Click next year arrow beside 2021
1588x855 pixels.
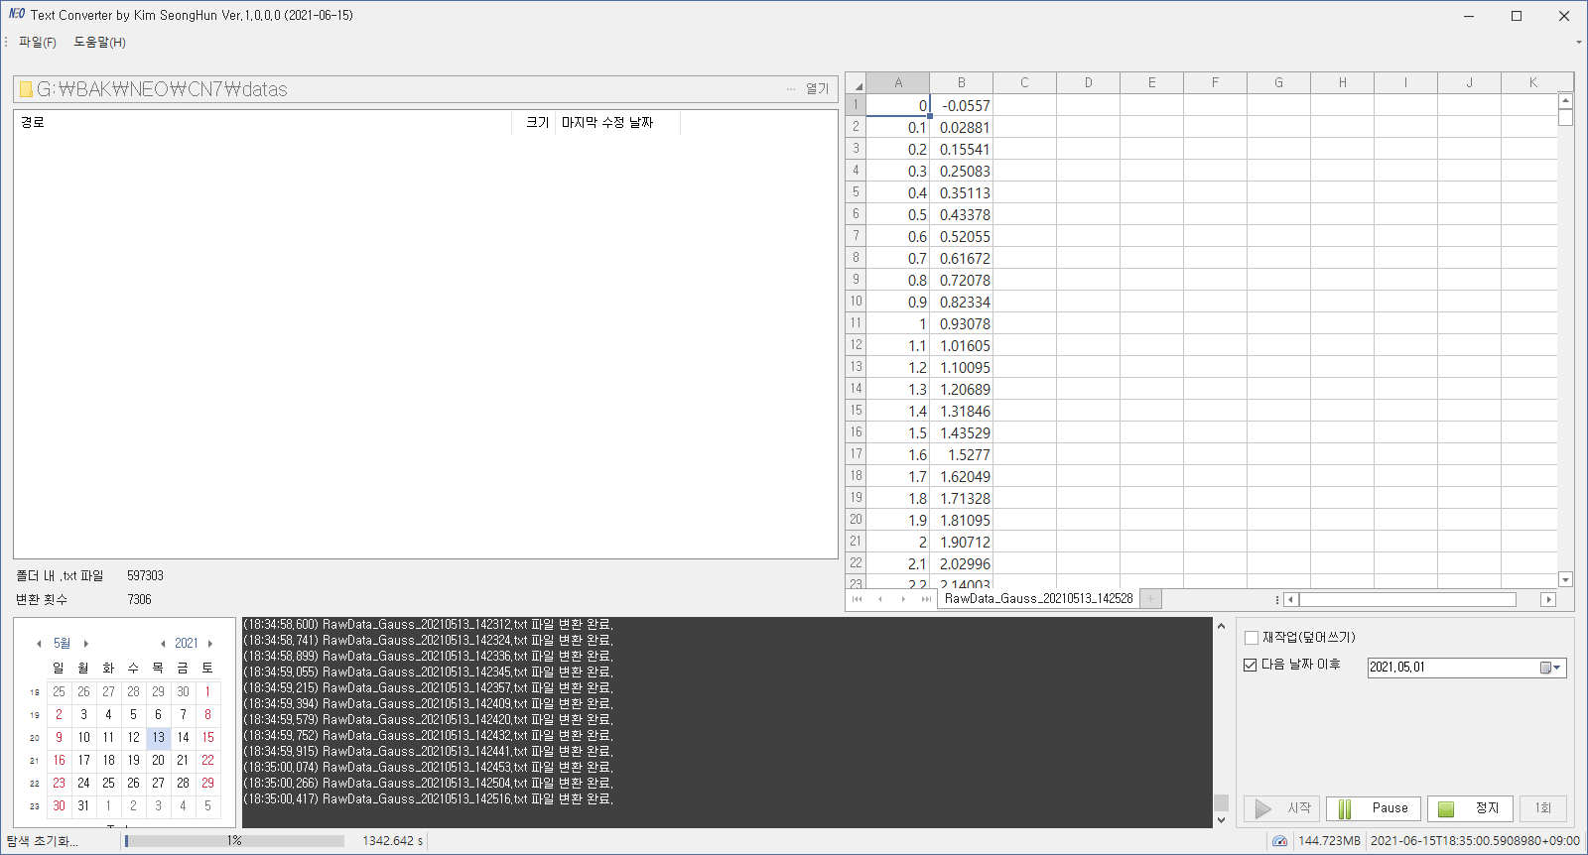coord(210,644)
